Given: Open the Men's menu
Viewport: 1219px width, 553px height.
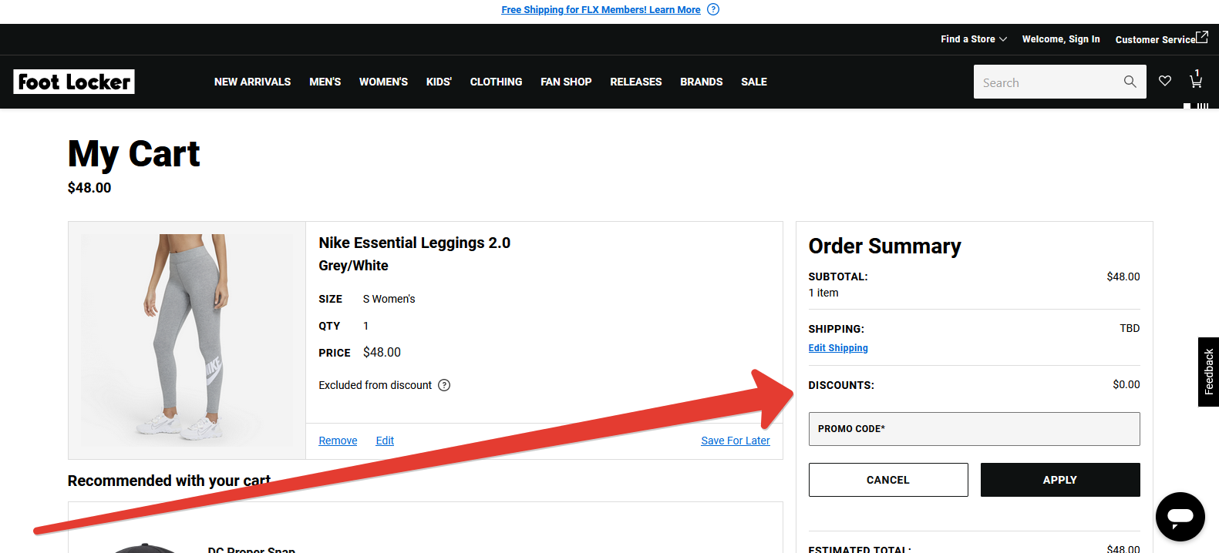Looking at the screenshot, I should click(325, 82).
